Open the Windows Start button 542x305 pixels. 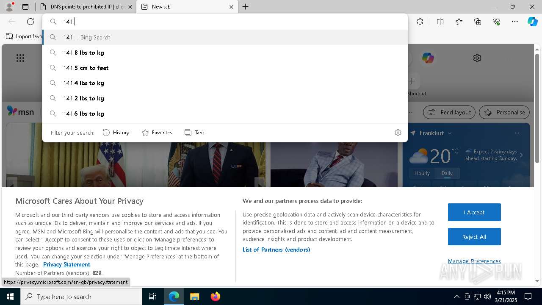coord(10,297)
